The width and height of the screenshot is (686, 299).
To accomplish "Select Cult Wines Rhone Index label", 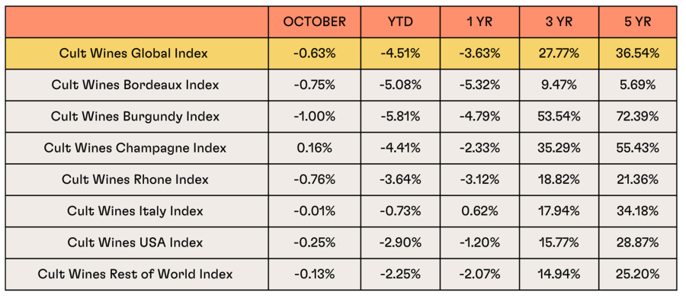I will pyautogui.click(x=135, y=179).
